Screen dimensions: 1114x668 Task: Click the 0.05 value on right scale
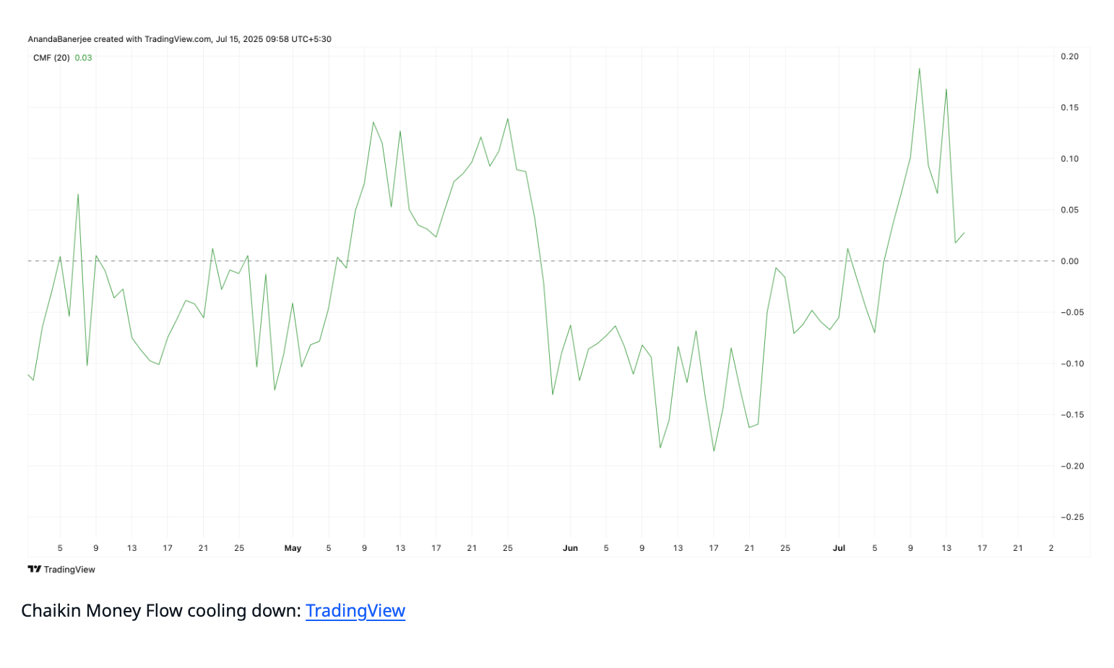click(1069, 210)
